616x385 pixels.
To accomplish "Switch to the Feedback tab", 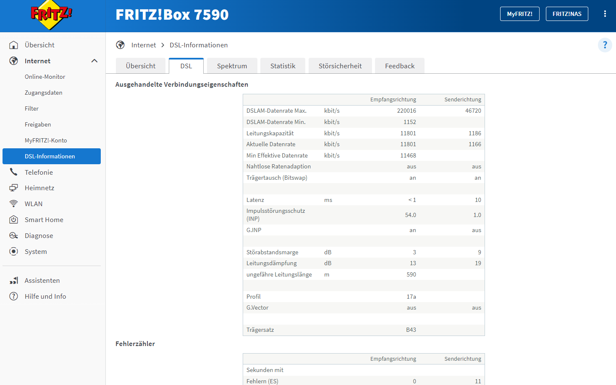I will tap(400, 66).
